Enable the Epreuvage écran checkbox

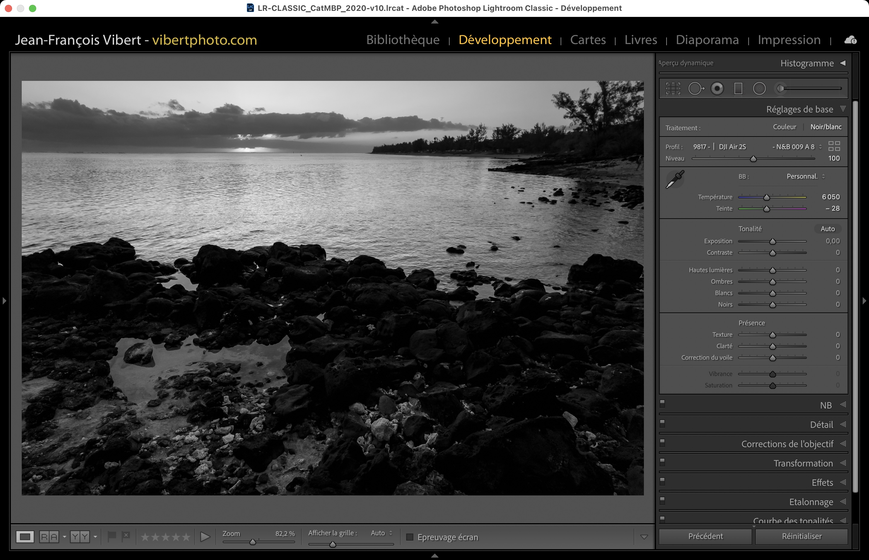coord(410,537)
